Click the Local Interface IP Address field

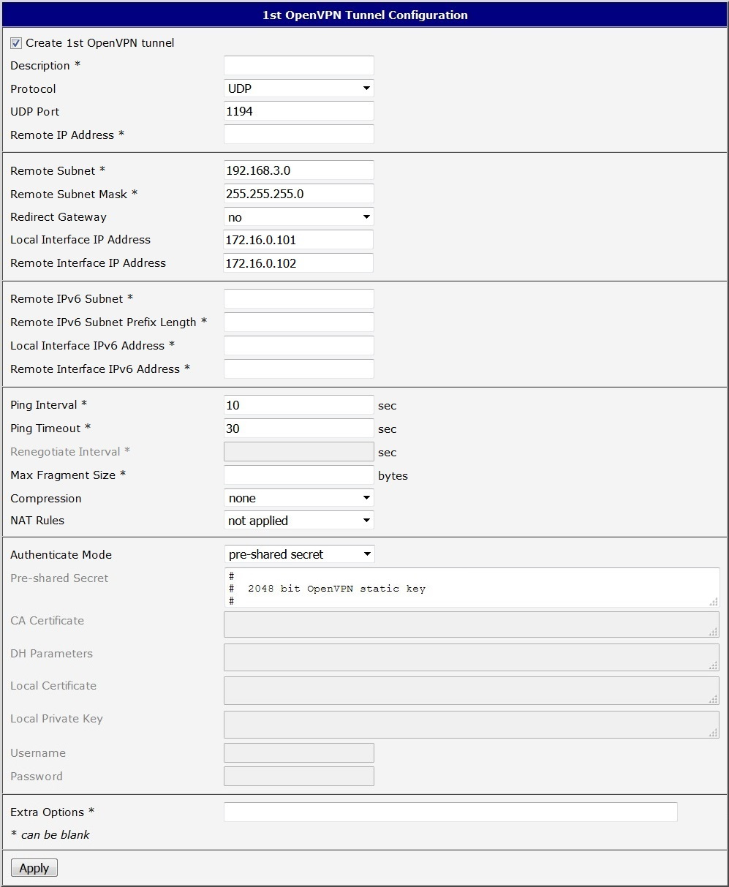[298, 240]
